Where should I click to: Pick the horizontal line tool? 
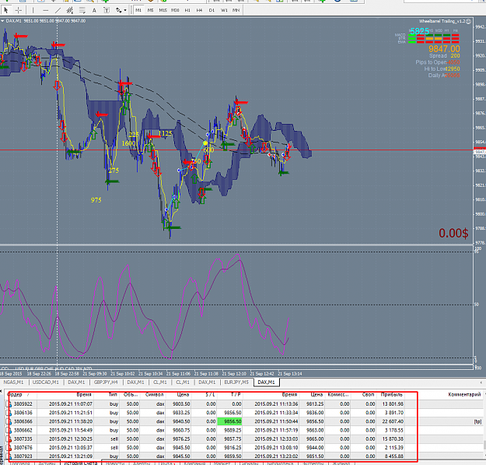tap(45, 10)
